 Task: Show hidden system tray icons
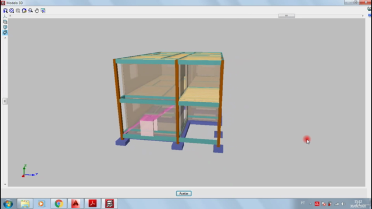(x=310, y=204)
